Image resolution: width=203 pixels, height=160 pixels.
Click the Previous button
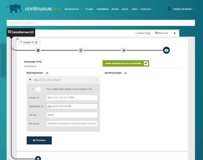click(39, 140)
